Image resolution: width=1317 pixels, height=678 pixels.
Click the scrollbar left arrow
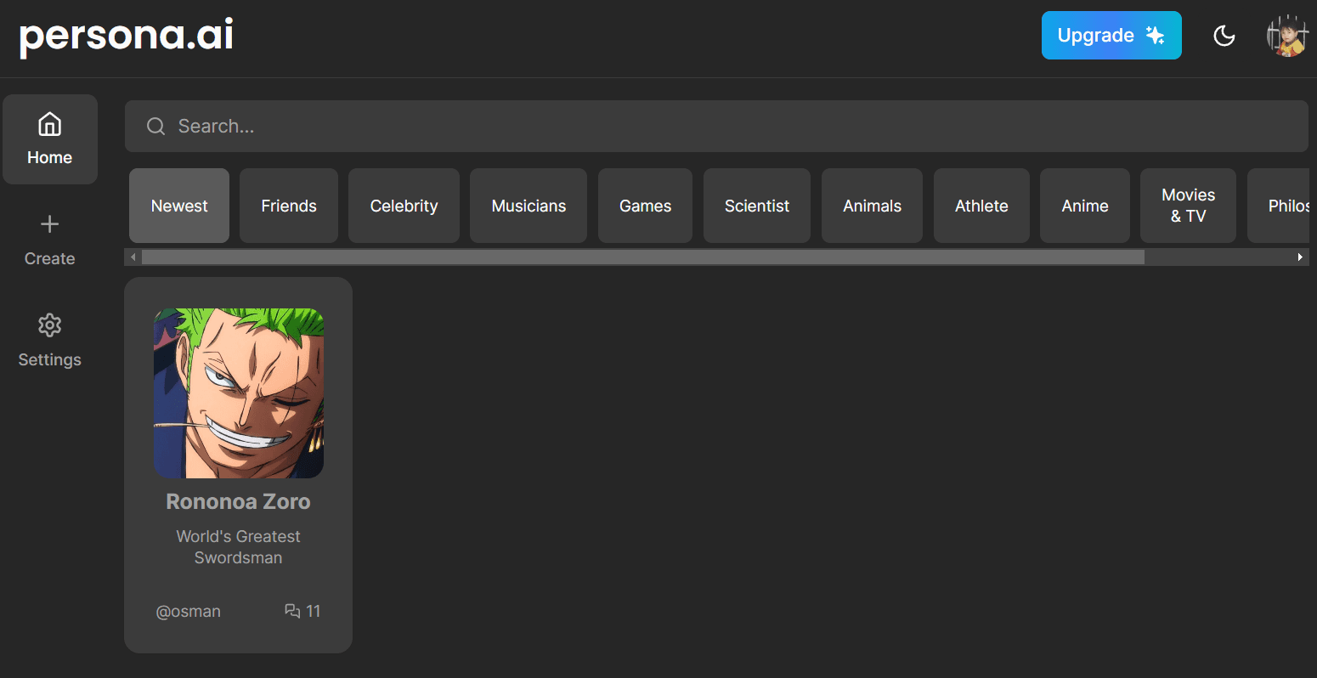pos(133,257)
